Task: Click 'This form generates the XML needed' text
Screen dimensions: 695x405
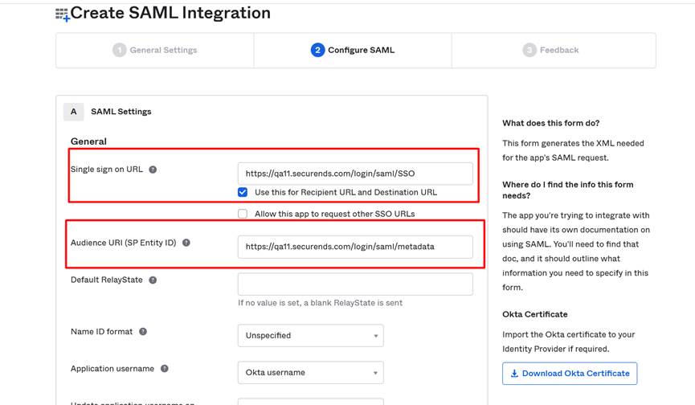Action: (573, 150)
